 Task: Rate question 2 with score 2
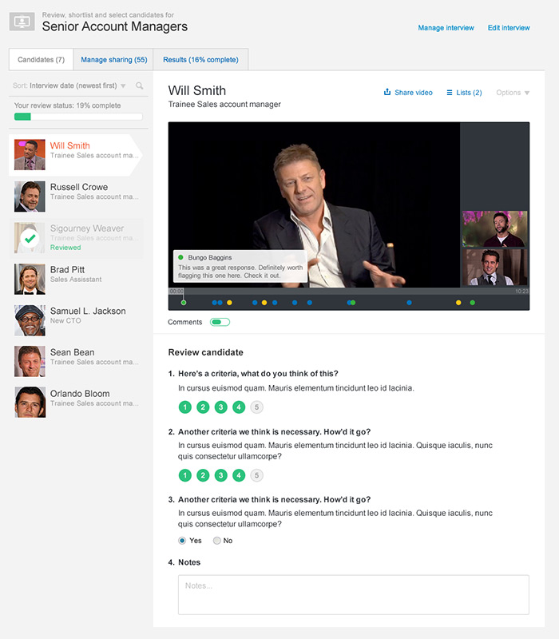point(203,475)
